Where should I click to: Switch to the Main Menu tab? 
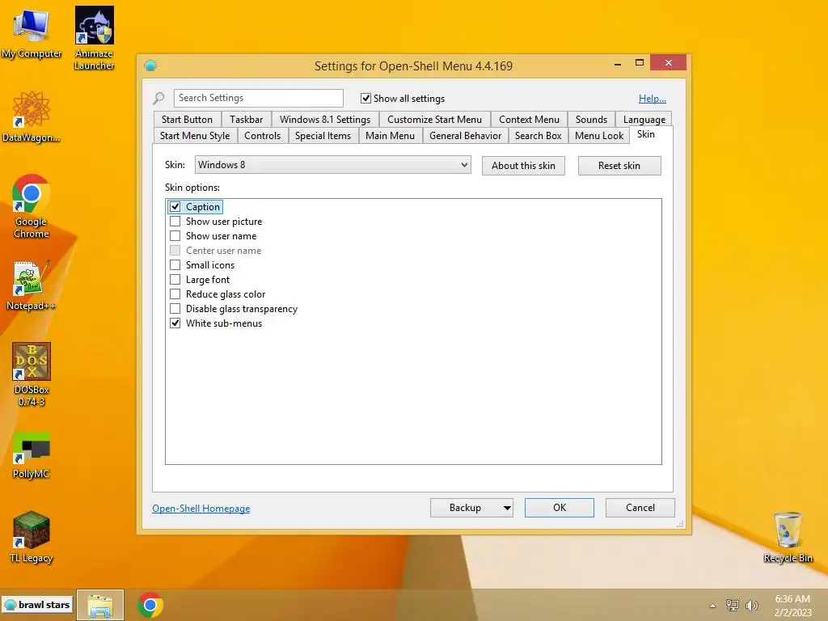point(391,136)
